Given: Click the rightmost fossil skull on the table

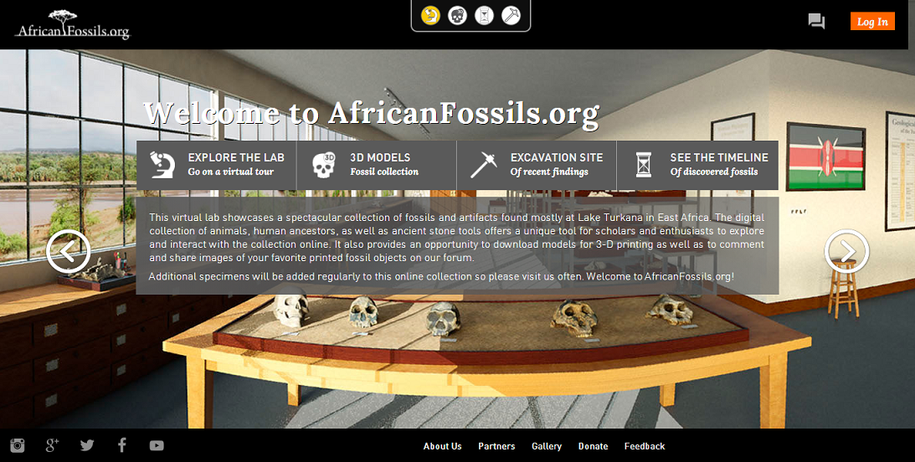Looking at the screenshot, I should pos(670,310).
